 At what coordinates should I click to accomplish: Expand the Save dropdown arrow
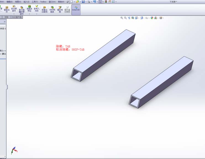pos(86,2)
